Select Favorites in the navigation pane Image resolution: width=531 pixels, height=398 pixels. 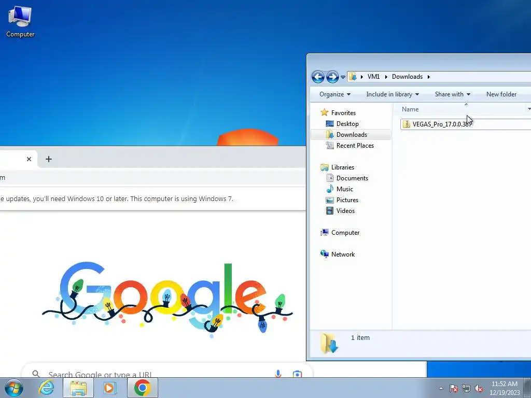[x=343, y=112]
